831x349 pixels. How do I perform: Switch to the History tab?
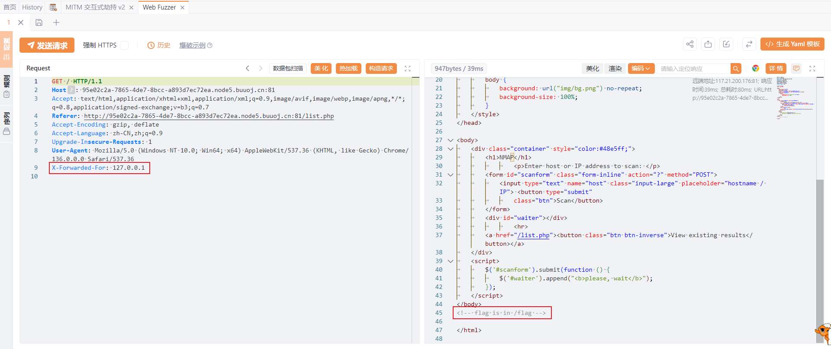tap(32, 7)
